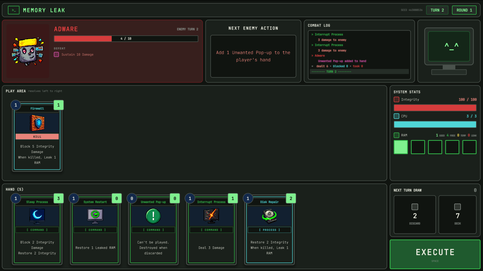Click the red Integrity bar
This screenshot has height=271, width=483.
(435, 108)
